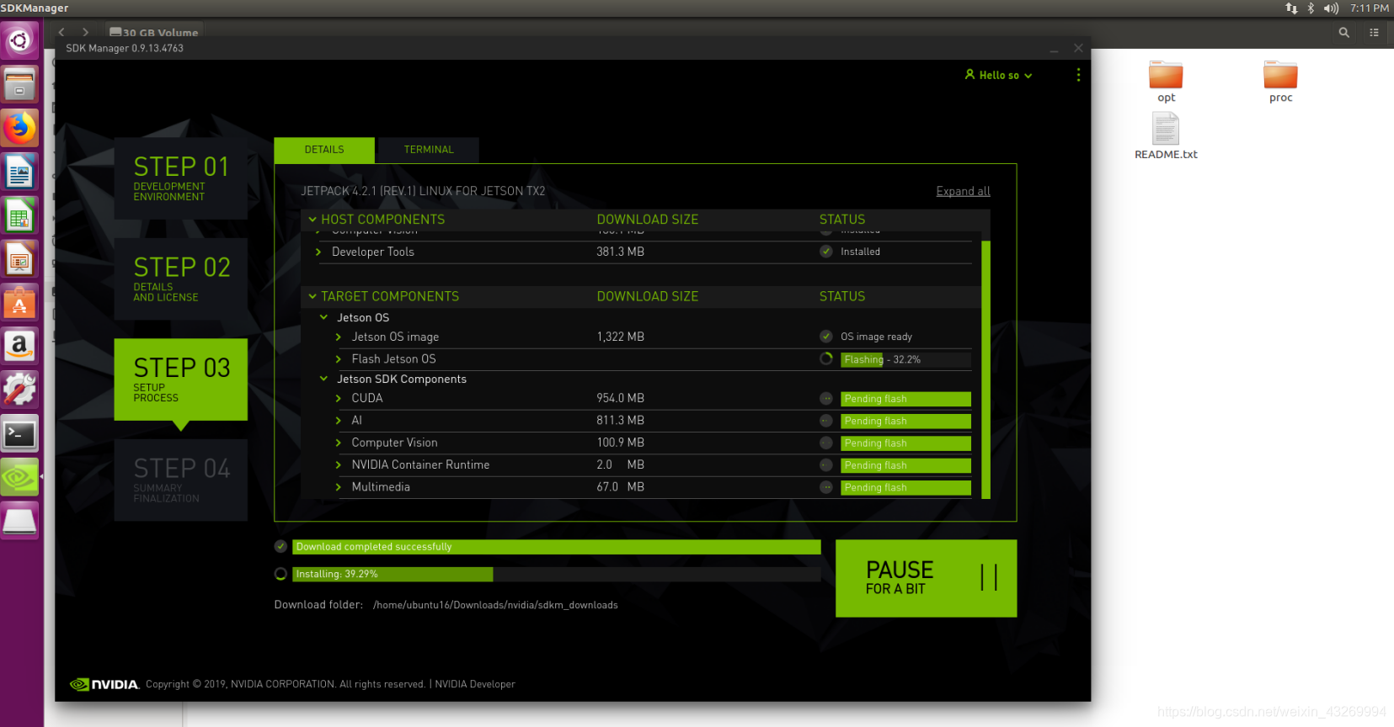Navigate forward in the file manager

pos(85,33)
